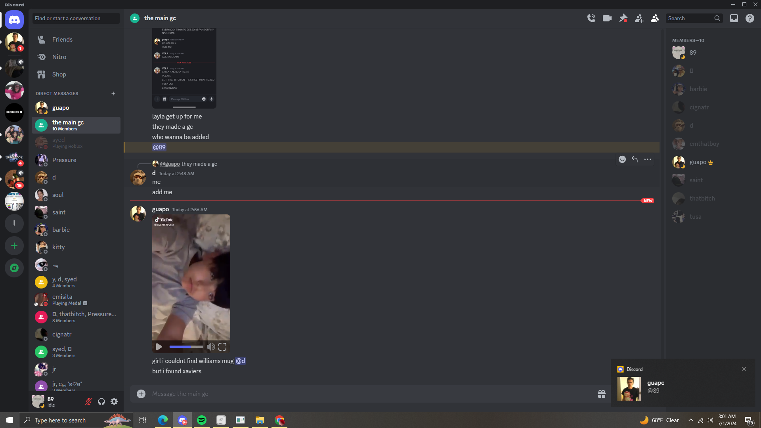Explore discoverable servers compass icon
761x428 pixels.
[x=14, y=268]
